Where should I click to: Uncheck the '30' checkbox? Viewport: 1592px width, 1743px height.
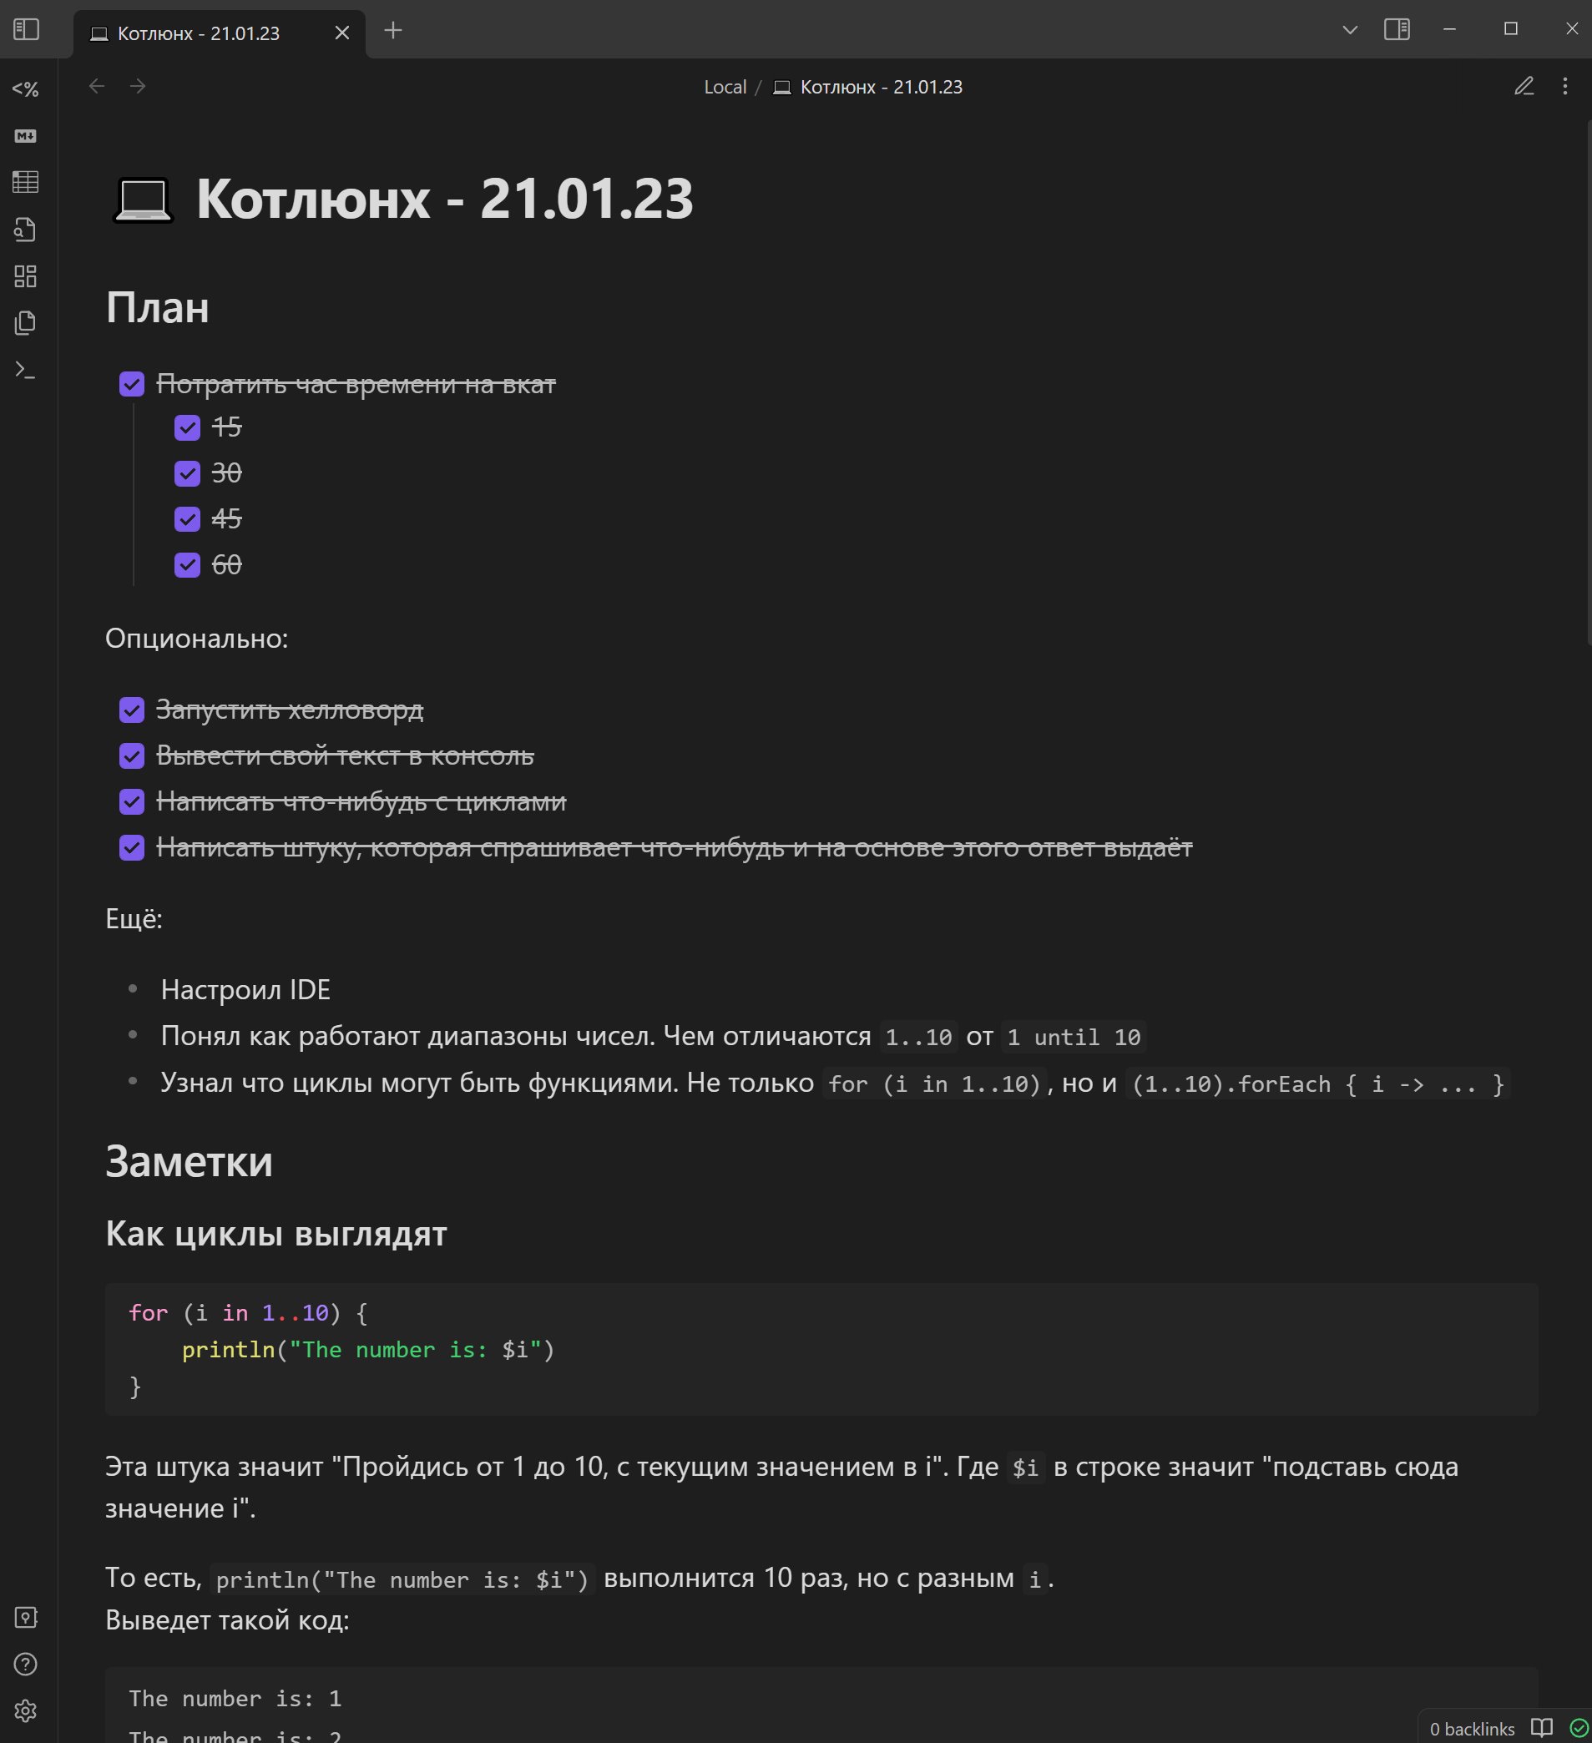(x=187, y=473)
